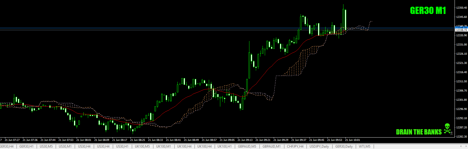This screenshot has height=149, width=468.
Task: Click the 12316.40 price scale value
Action: (x=462, y=72)
